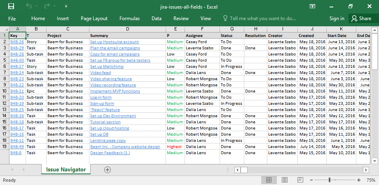Image resolution: width=379 pixels, height=185 pixels.
Task: Open the B4B-49 issue key link
Action: tap(17, 146)
